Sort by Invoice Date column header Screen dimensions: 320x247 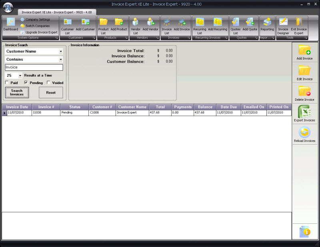17,107
